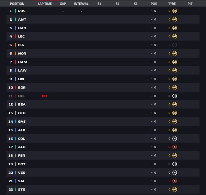Screen dimensions: 206x195
Task: Click SAI soft tyre icon
Action: (x=174, y=181)
